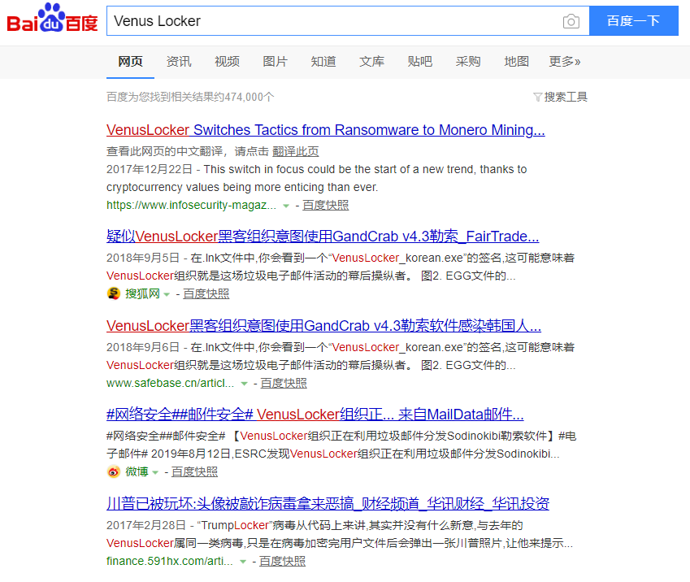Image resolution: width=690 pixels, height=582 pixels.
Task: Expand dropdown arrow beside 搜狐网
Action: (x=167, y=294)
